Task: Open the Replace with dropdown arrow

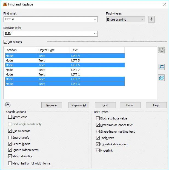Action: coord(95,34)
